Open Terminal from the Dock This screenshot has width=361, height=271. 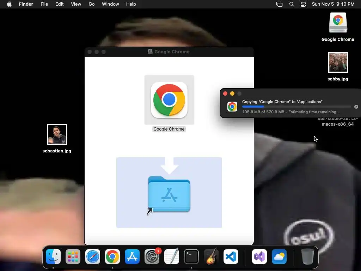coord(191,257)
